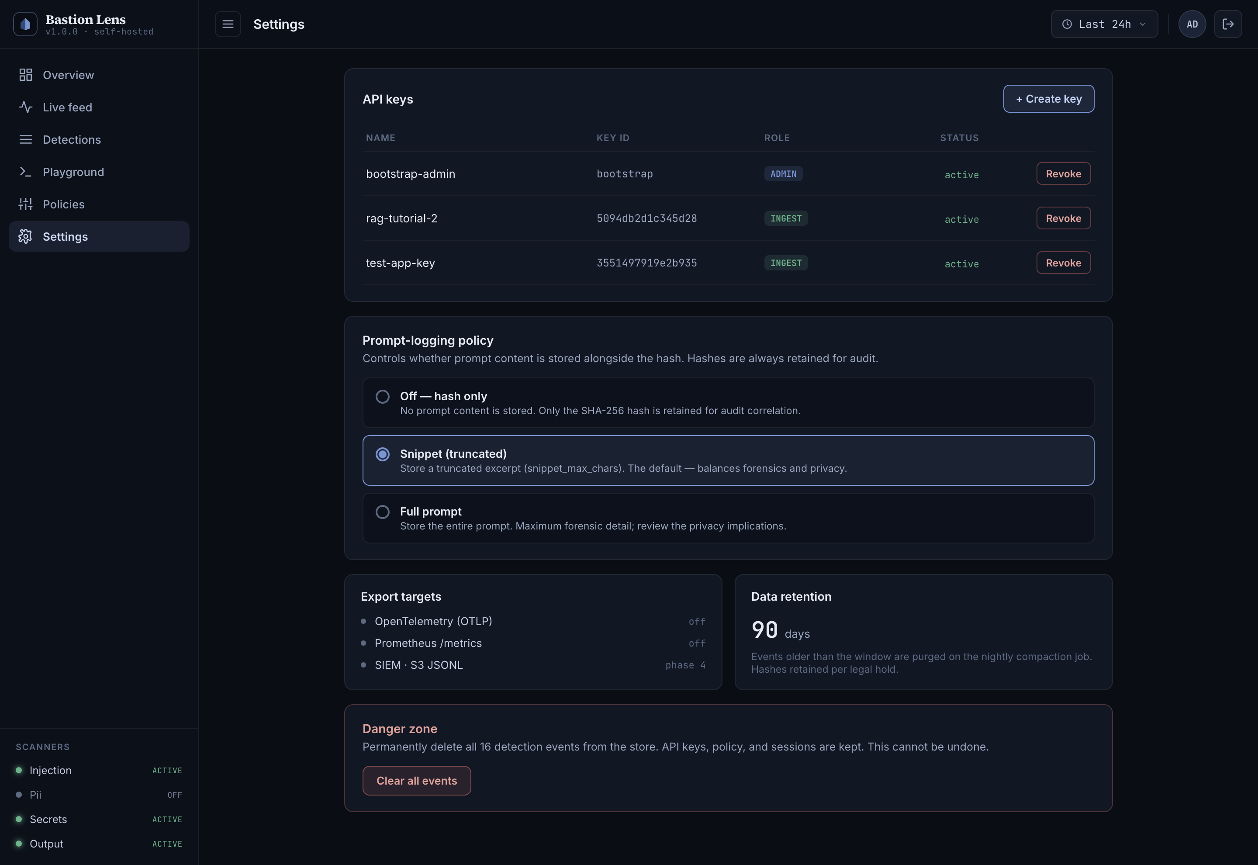Click the NAME column header
Screen dimensions: 1258x865
click(x=380, y=138)
